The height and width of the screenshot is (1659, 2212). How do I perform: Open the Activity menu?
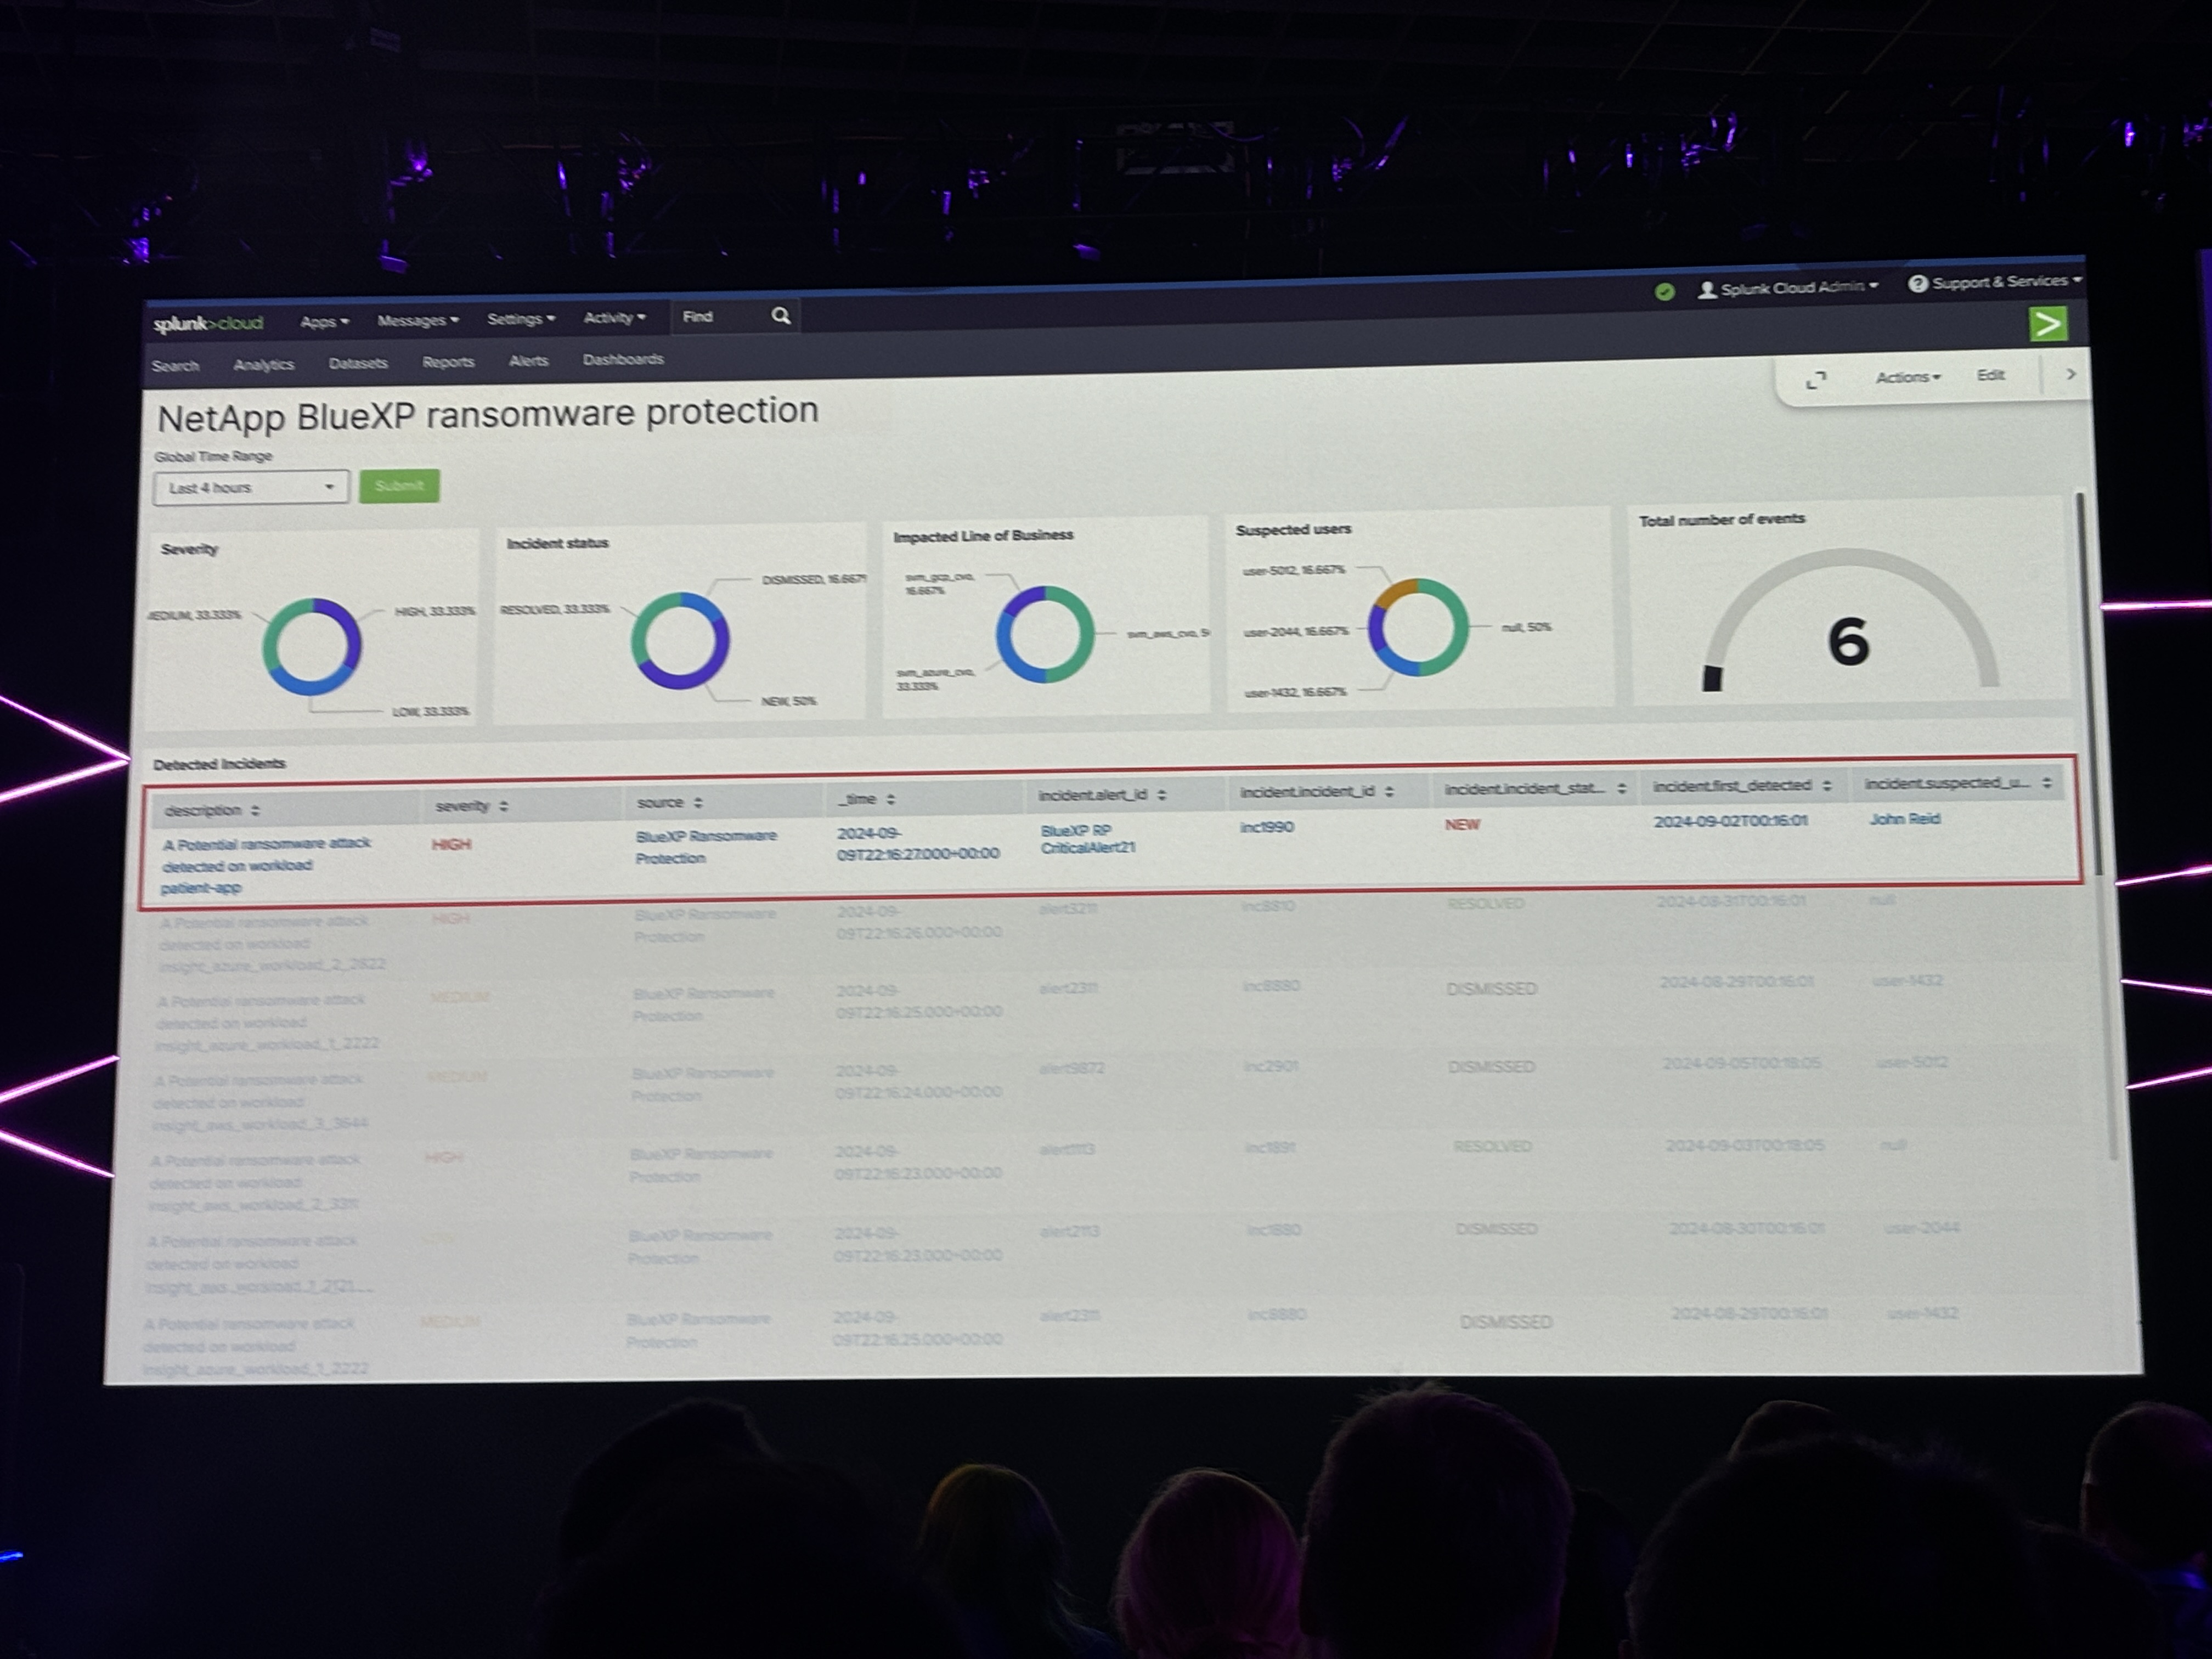click(614, 318)
